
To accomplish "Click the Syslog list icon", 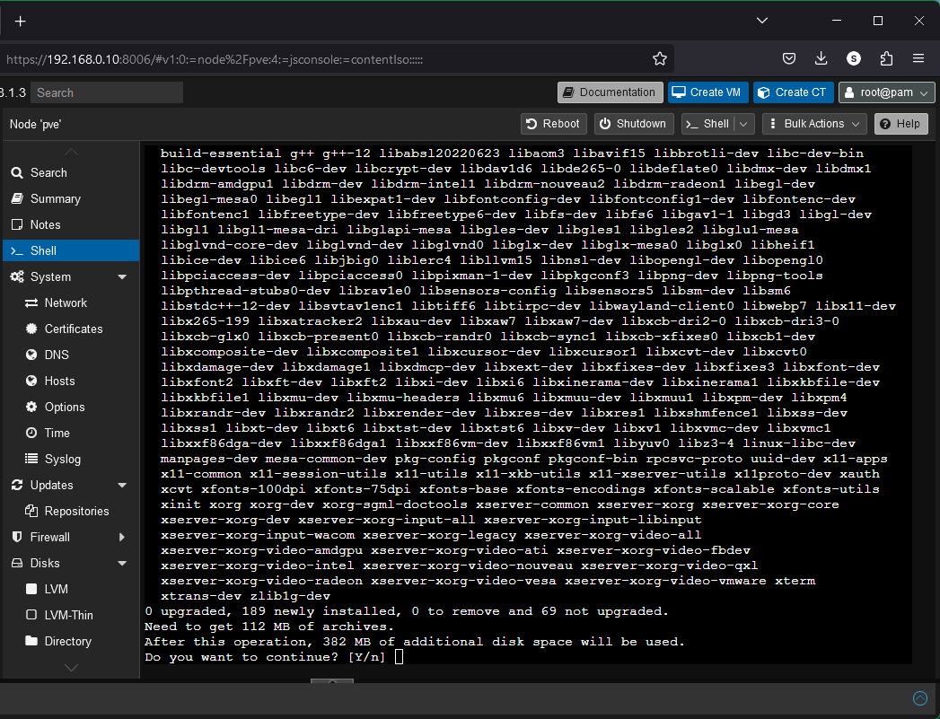I will 31,459.
